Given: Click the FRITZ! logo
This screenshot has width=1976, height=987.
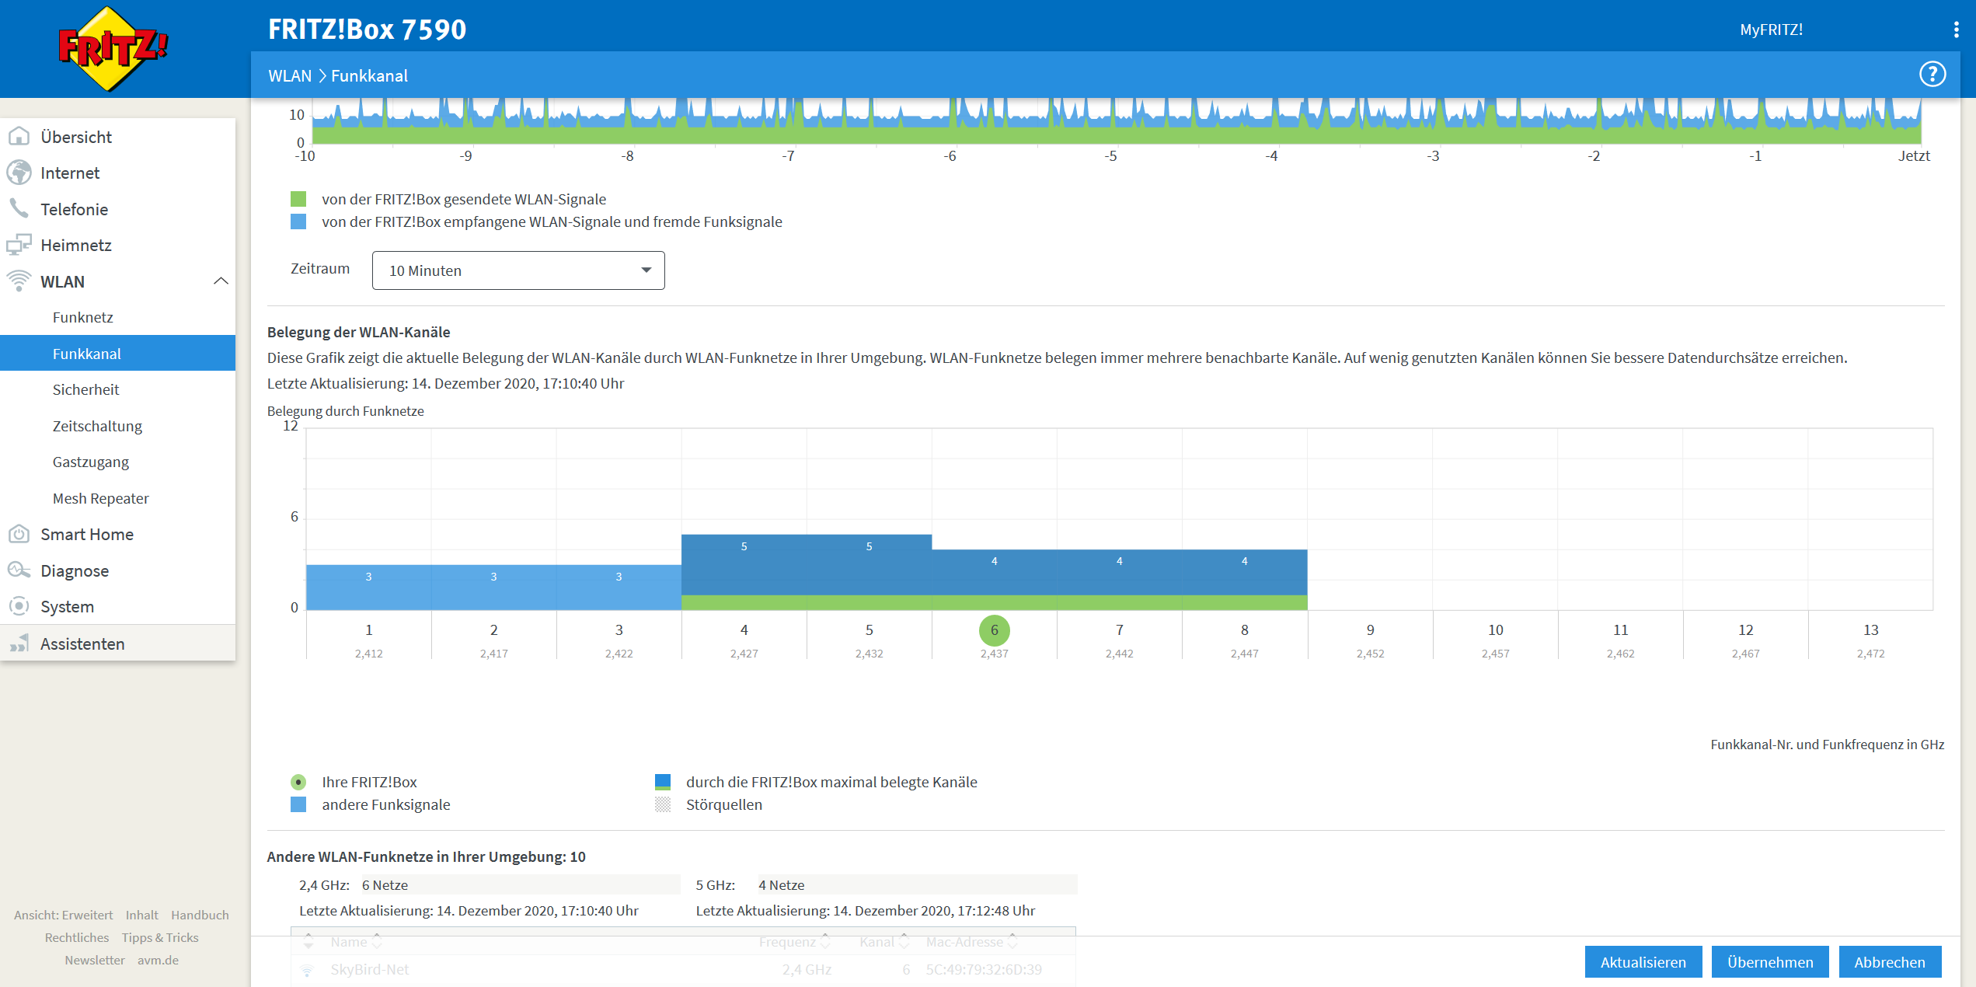Looking at the screenshot, I should point(113,48).
